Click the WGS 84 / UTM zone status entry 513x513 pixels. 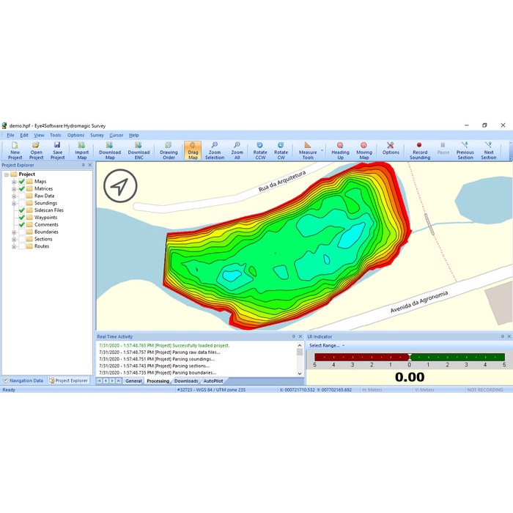coord(211,390)
